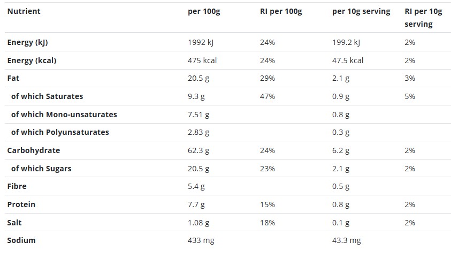Viewport: 451px width, 258px height.
Task: Select the Energy (kJ) row label
Action: (x=28, y=42)
